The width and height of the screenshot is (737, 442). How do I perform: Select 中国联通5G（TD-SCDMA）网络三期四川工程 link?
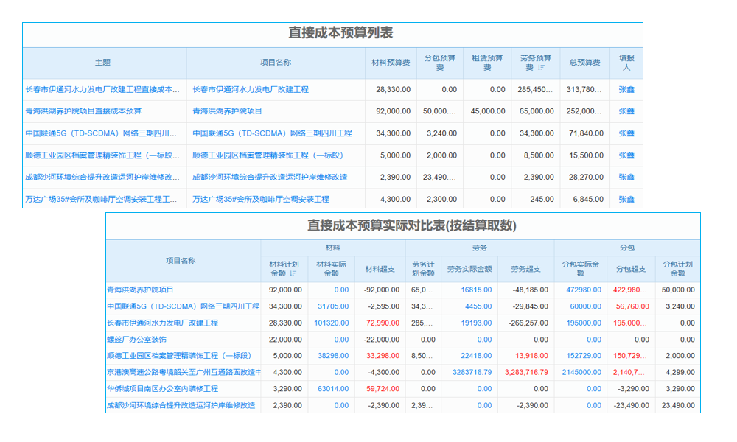click(272, 133)
